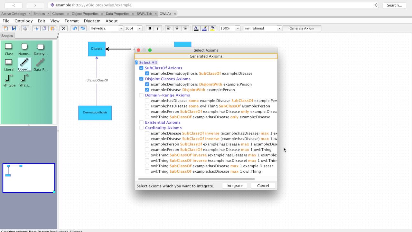Click the Redo toolbar icon
Image resolution: width=412 pixels, height=232 pixels.
(83, 28)
